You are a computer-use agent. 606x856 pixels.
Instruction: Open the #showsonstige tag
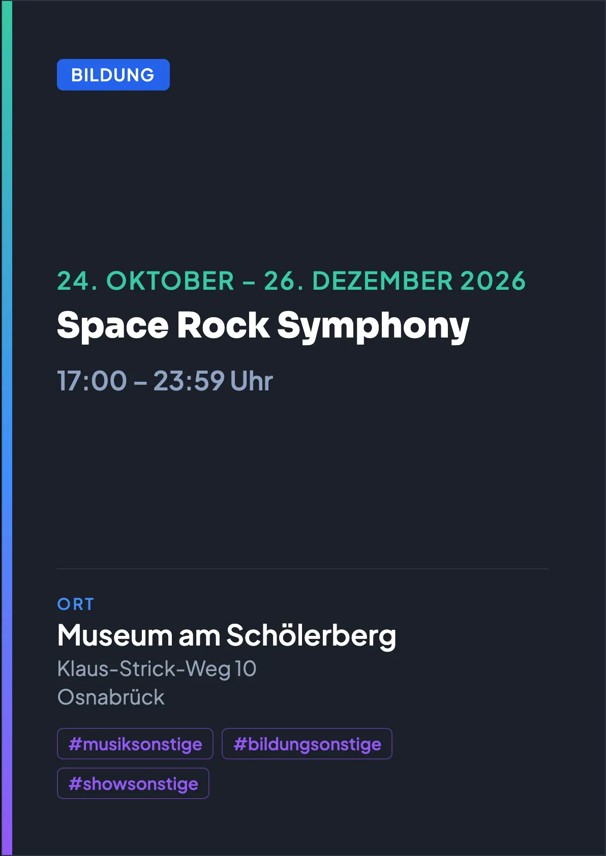pos(133,783)
